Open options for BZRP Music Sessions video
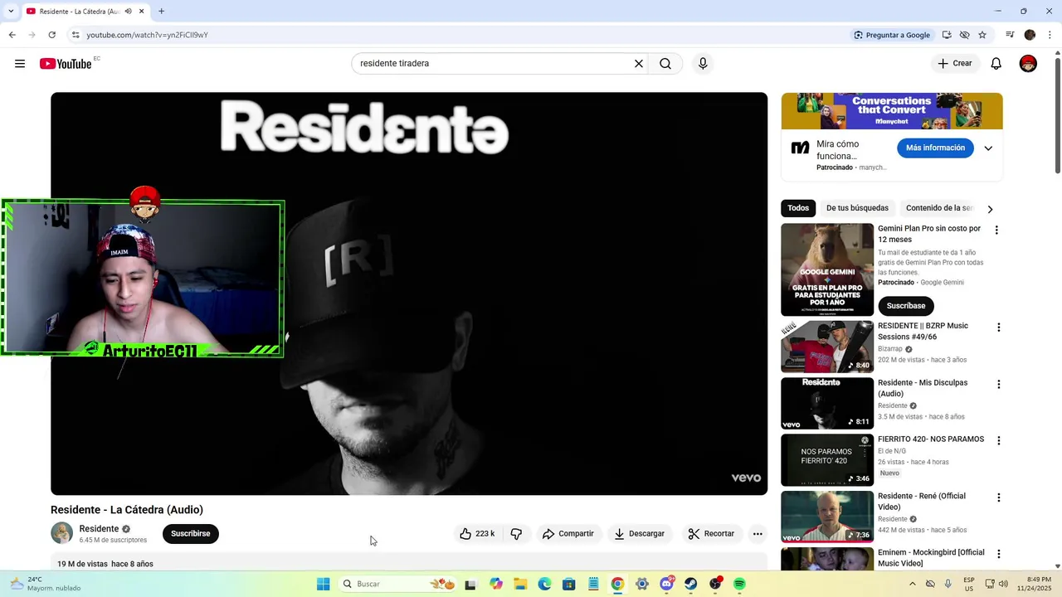1062x597 pixels. pos(998,328)
